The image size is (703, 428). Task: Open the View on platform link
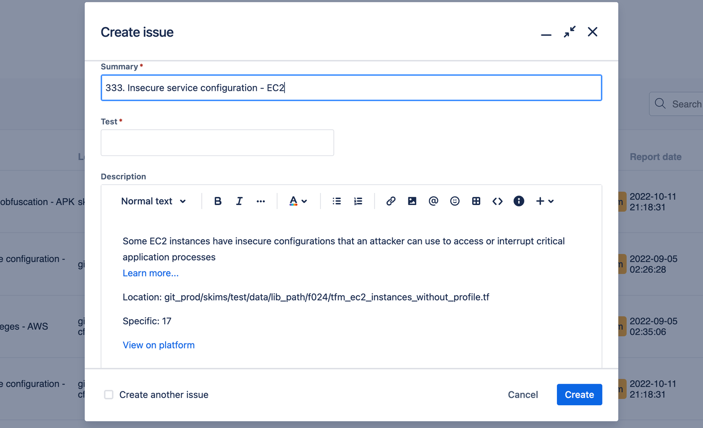click(158, 345)
